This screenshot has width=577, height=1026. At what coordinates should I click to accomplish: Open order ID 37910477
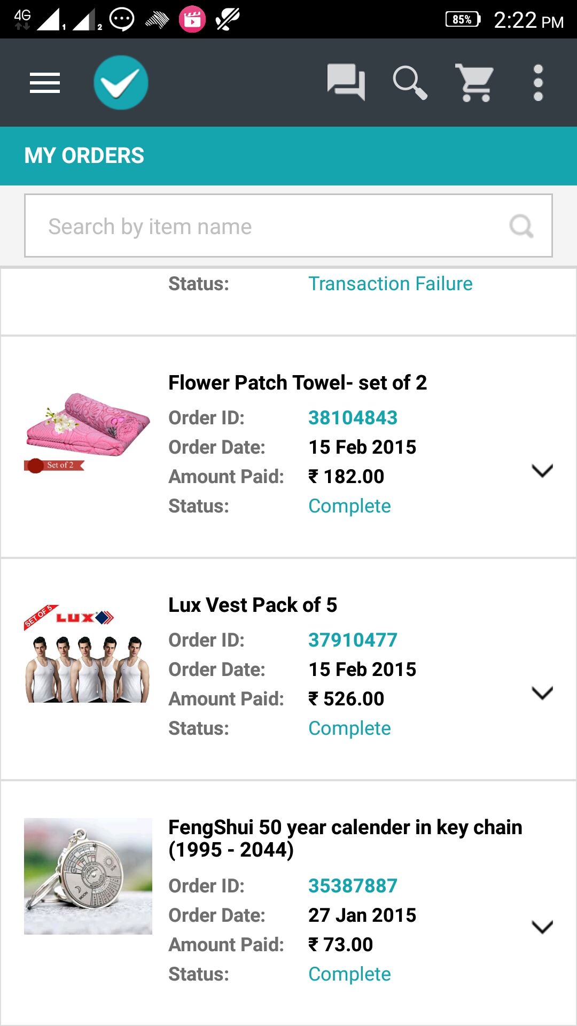click(x=353, y=640)
